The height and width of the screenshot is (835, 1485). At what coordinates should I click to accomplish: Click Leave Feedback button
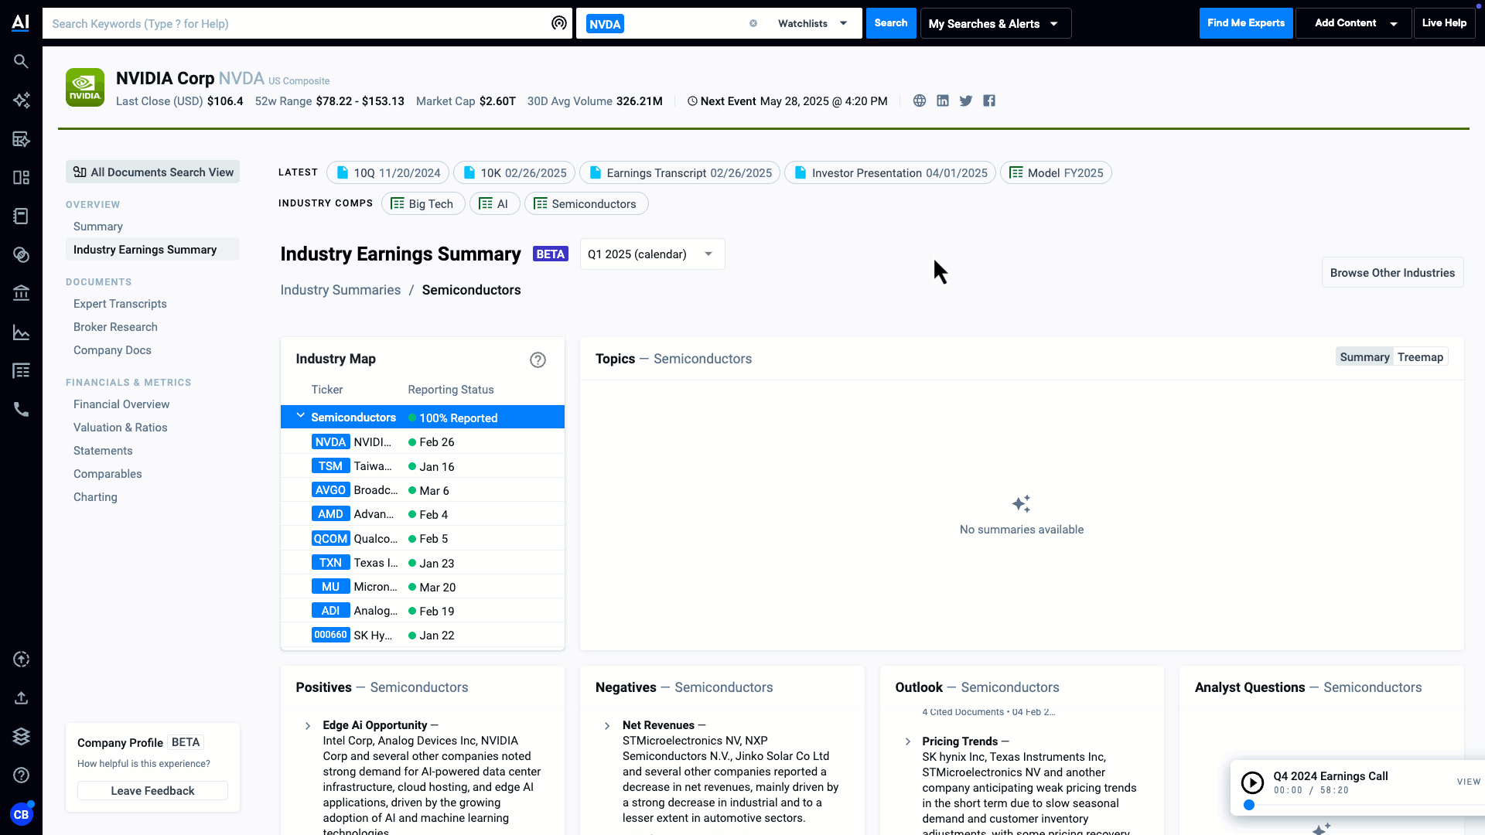[152, 790]
